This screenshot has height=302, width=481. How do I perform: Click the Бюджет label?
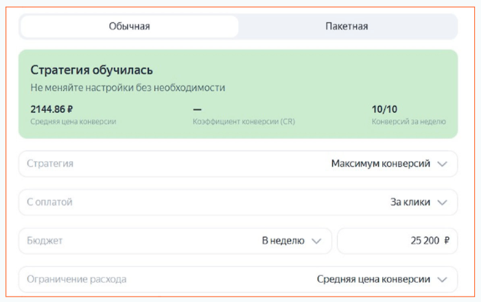tap(45, 241)
